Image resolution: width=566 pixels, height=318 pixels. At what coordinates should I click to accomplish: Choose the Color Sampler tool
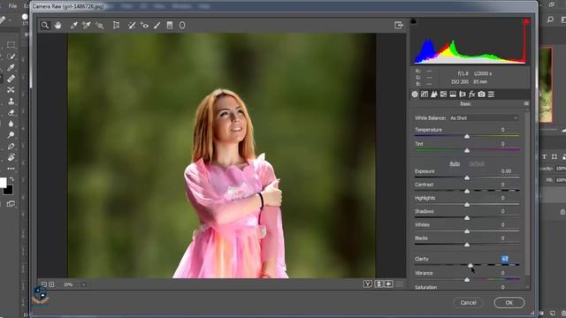(87, 26)
